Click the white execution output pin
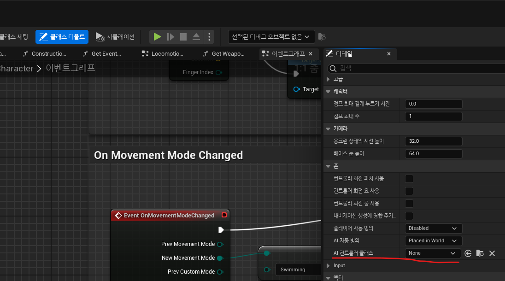This screenshot has height=281, width=505. click(221, 230)
